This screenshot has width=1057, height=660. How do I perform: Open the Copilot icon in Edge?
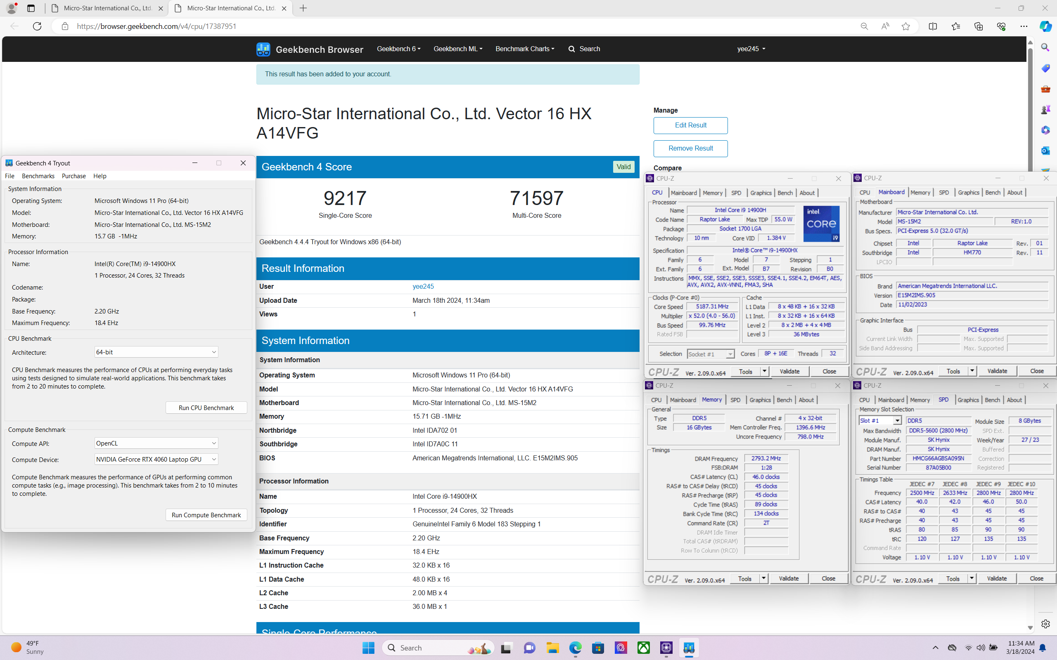pos(1045,26)
